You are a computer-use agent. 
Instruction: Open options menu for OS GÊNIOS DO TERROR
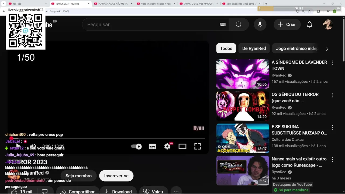[332, 95]
